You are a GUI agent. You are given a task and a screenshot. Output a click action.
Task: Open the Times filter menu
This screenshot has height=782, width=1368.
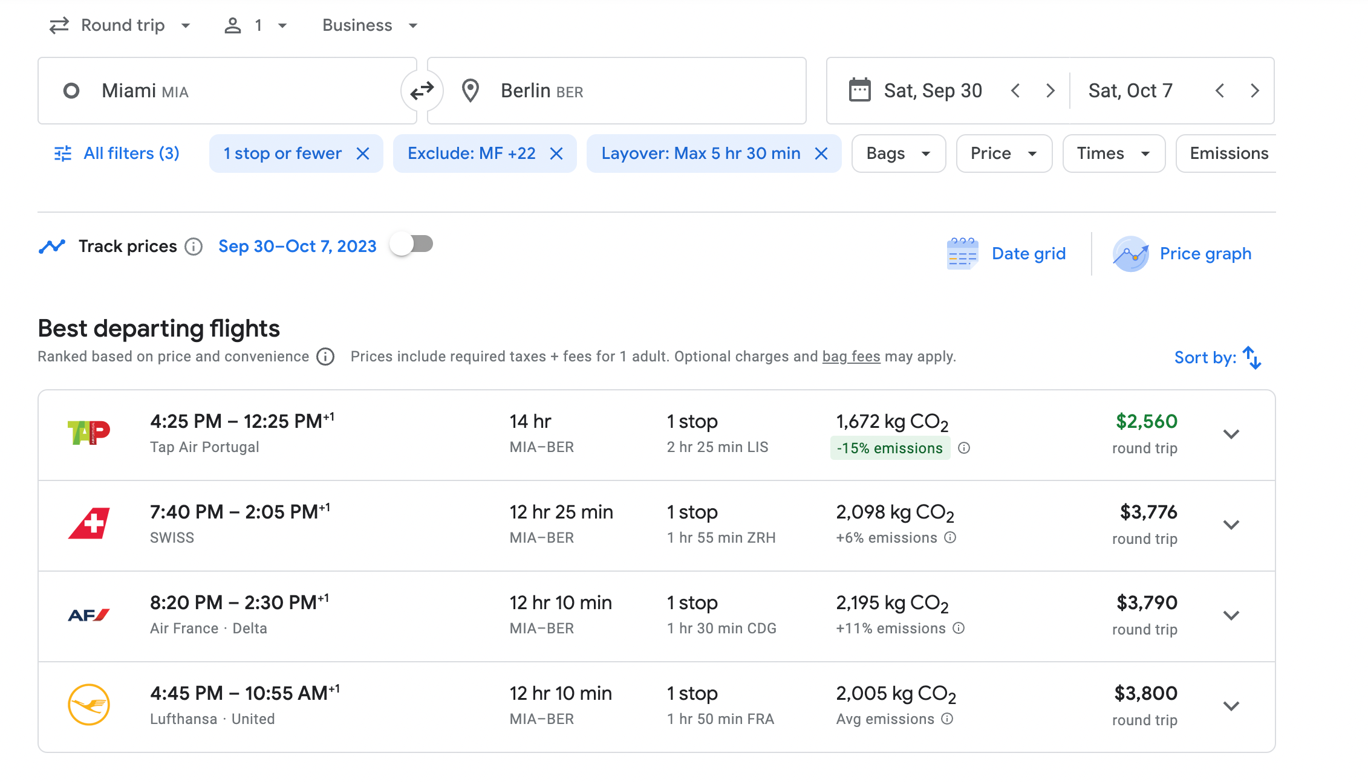(x=1113, y=153)
